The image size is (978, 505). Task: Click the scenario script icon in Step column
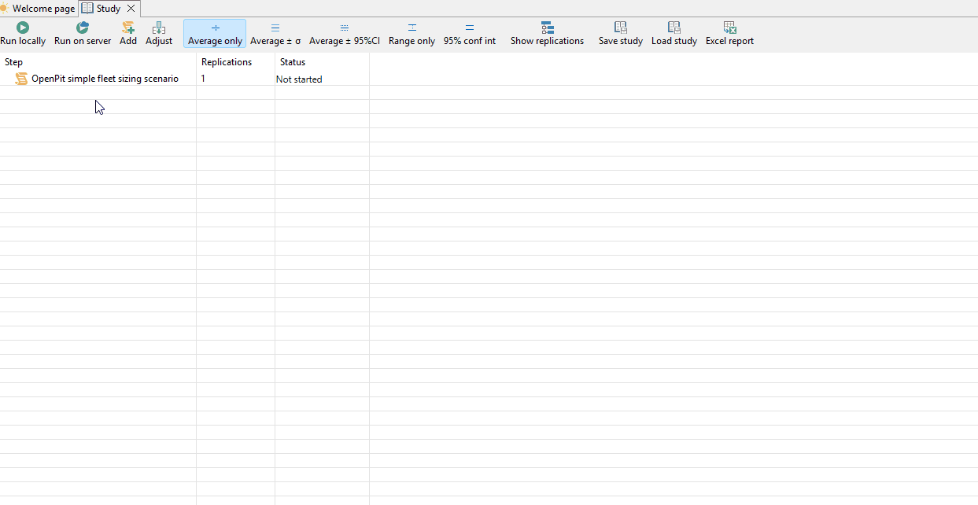pos(21,79)
